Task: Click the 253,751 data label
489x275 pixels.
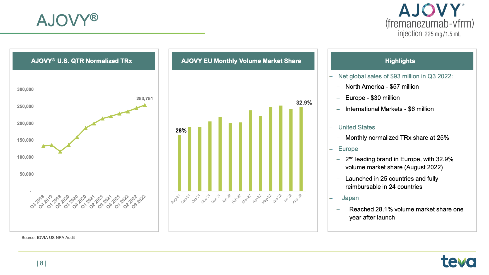Action: coord(145,99)
